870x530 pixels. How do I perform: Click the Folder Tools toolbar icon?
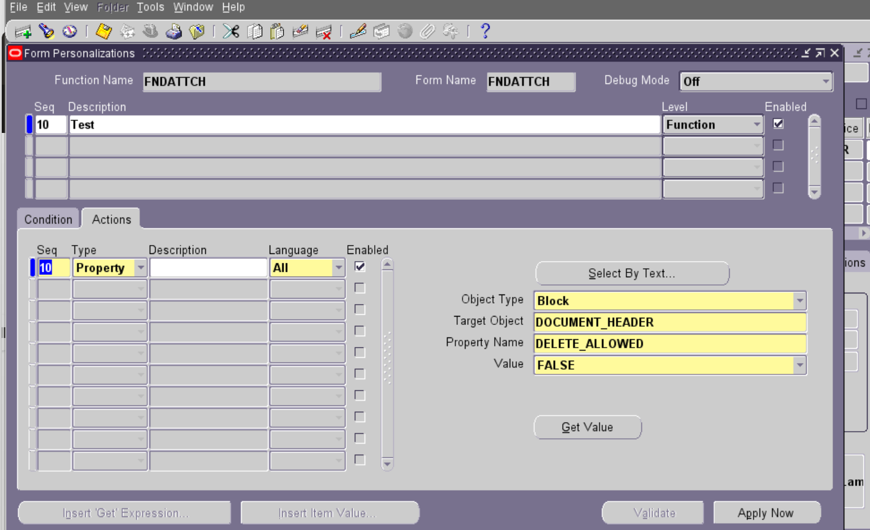point(451,31)
